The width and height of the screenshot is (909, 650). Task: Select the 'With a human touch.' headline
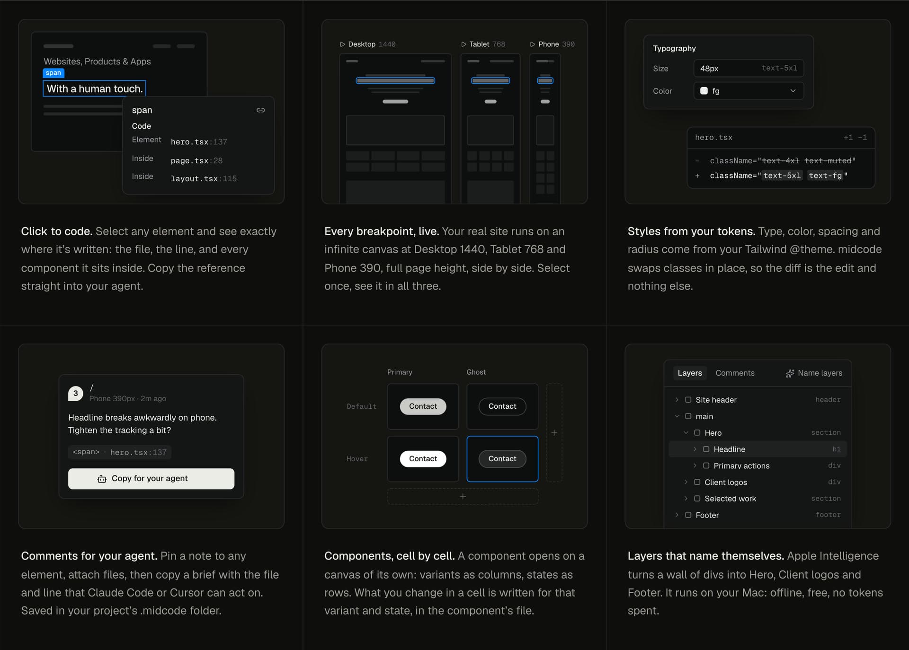pos(95,89)
